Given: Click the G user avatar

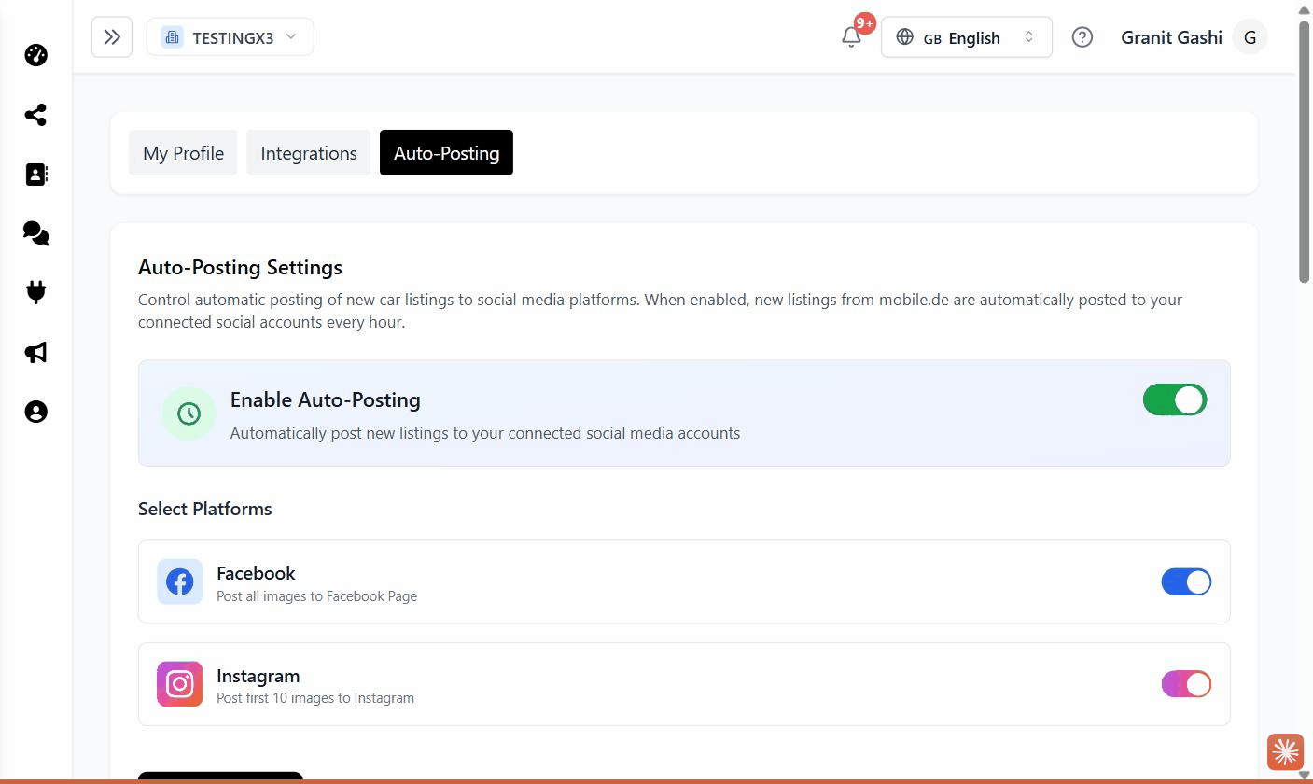Looking at the screenshot, I should pos(1250,37).
